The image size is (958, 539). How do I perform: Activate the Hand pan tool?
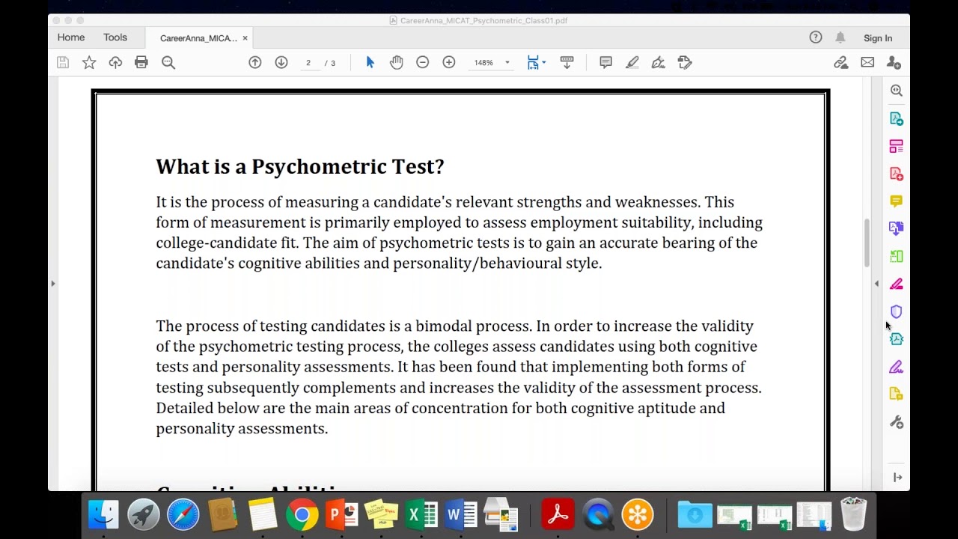coord(397,63)
